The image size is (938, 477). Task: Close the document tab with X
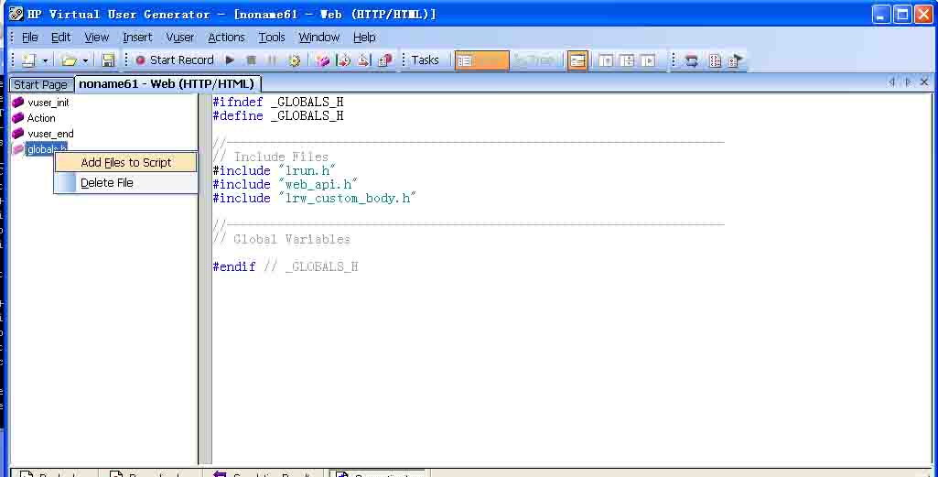pos(924,82)
